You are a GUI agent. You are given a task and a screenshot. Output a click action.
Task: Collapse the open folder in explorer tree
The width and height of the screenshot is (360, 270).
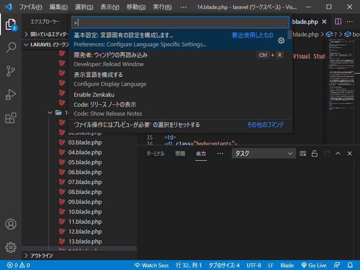(50, 113)
